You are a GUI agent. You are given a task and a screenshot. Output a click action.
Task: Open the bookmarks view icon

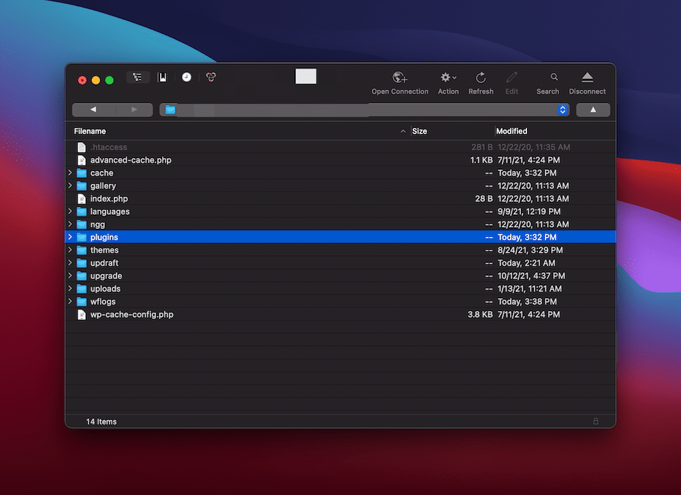162,78
